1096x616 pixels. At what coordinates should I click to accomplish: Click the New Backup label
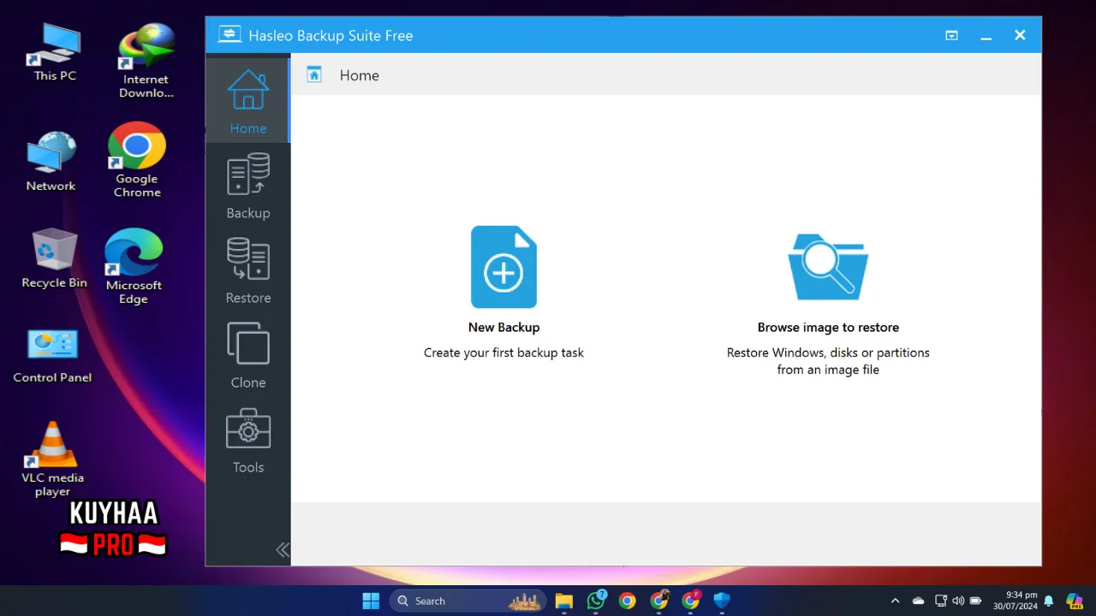click(503, 327)
